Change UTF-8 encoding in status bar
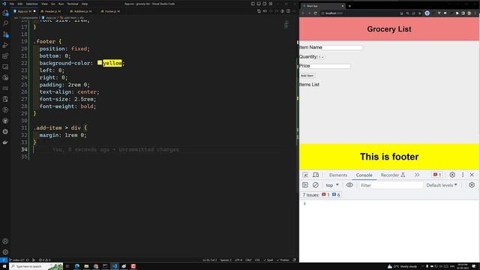This screenshot has height=270, width=480. (238, 260)
